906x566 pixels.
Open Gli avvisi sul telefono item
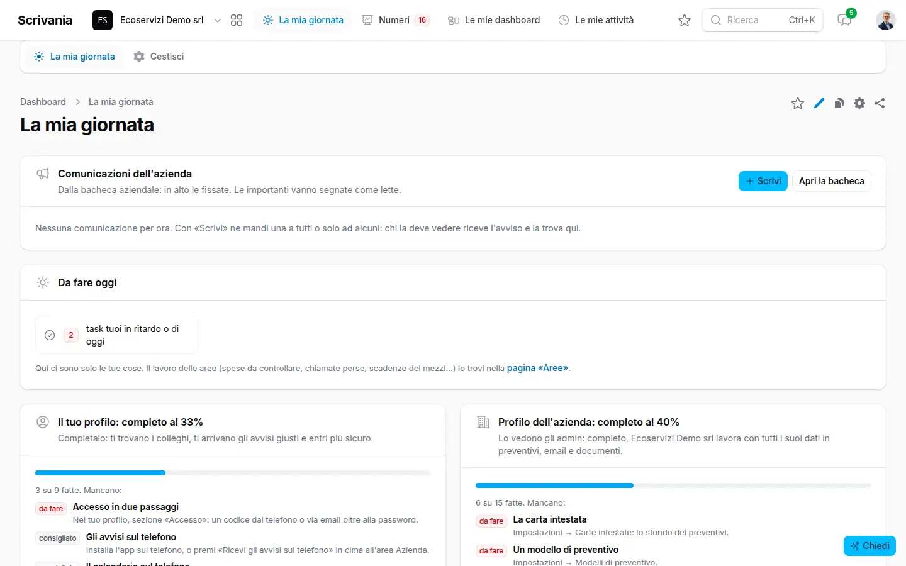click(131, 537)
